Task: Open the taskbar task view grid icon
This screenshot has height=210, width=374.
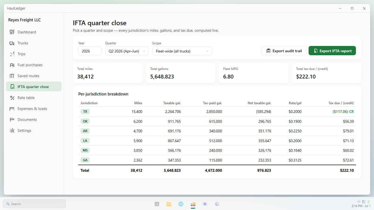Action: [157, 204]
